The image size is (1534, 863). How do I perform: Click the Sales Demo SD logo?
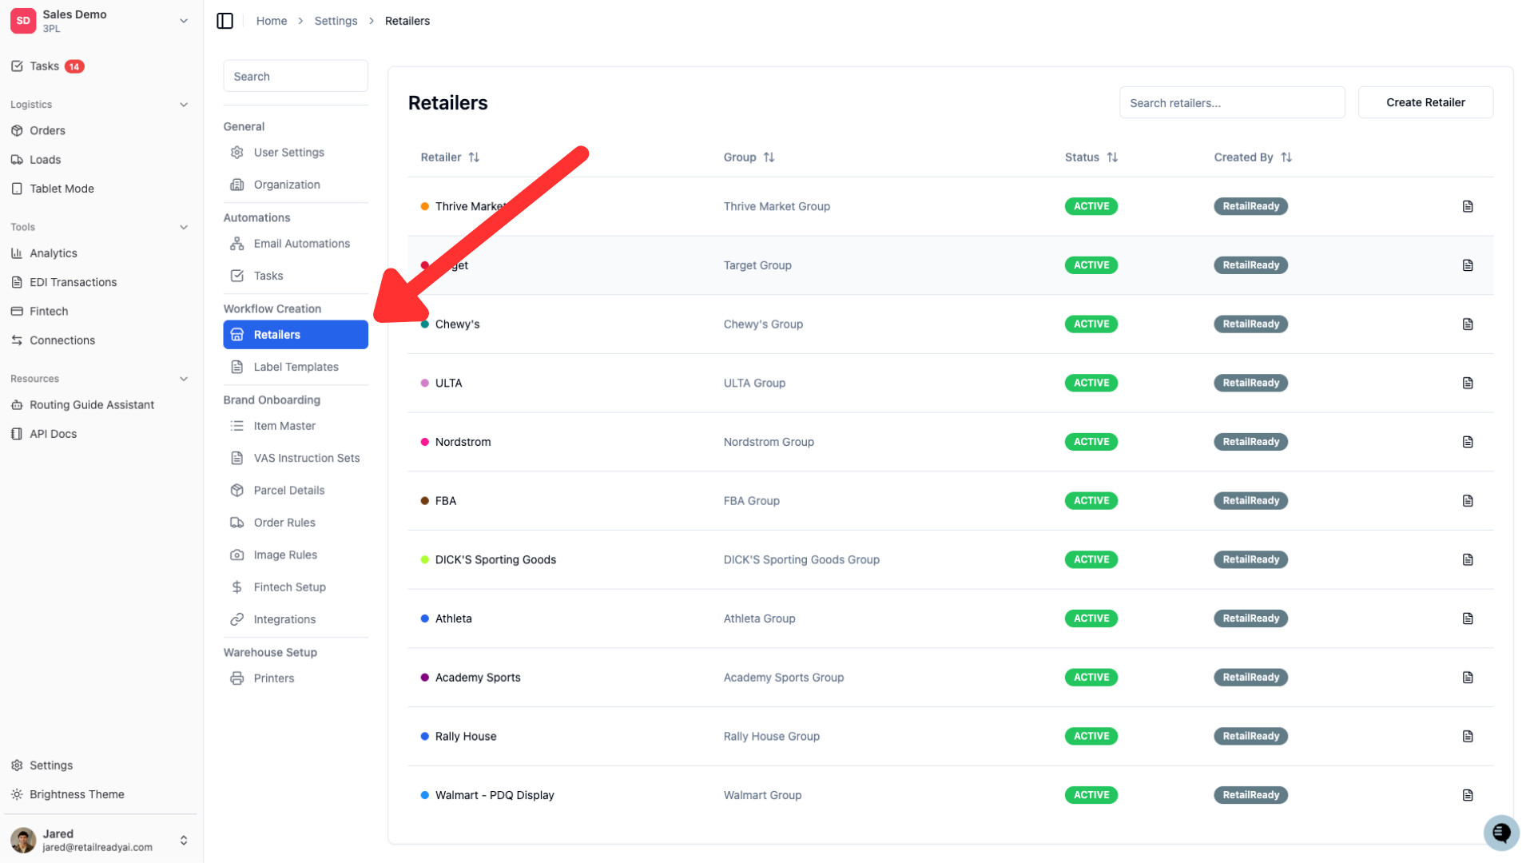click(x=23, y=21)
